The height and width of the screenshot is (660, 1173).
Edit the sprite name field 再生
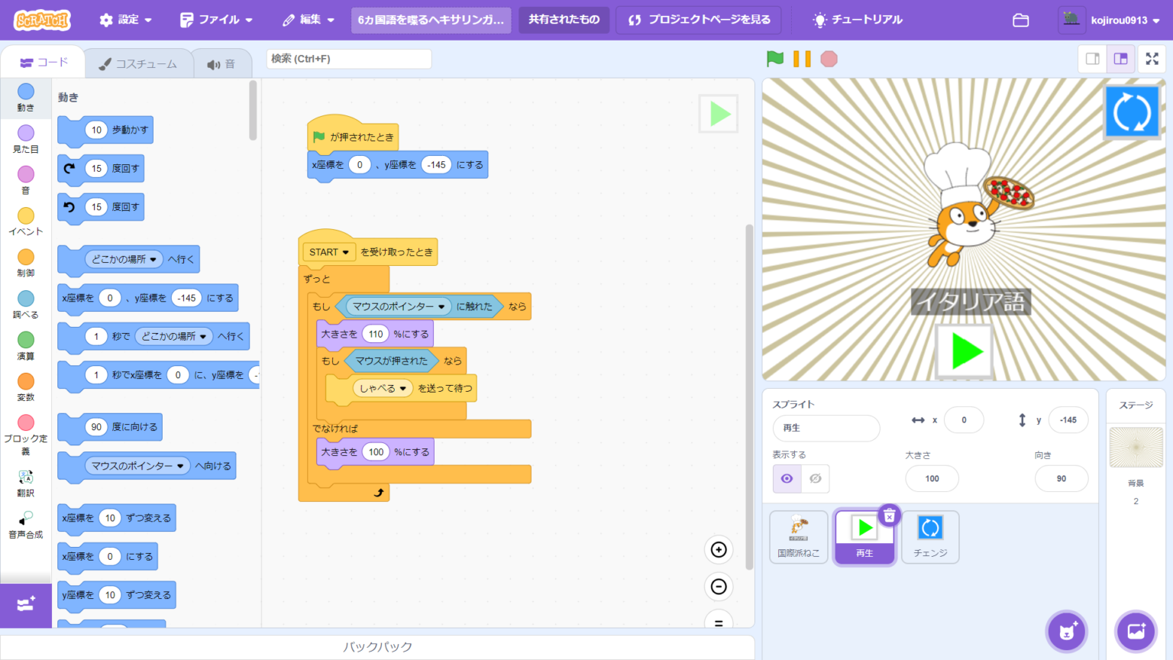[x=826, y=428]
